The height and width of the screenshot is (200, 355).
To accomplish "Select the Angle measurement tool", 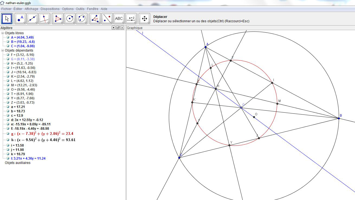I will coord(95,18).
